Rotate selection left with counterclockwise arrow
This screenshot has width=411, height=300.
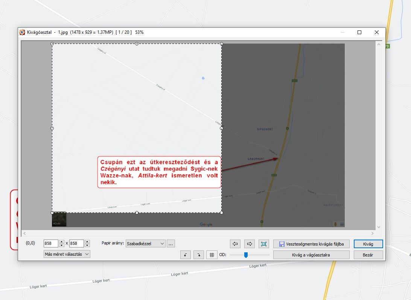(x=186, y=255)
